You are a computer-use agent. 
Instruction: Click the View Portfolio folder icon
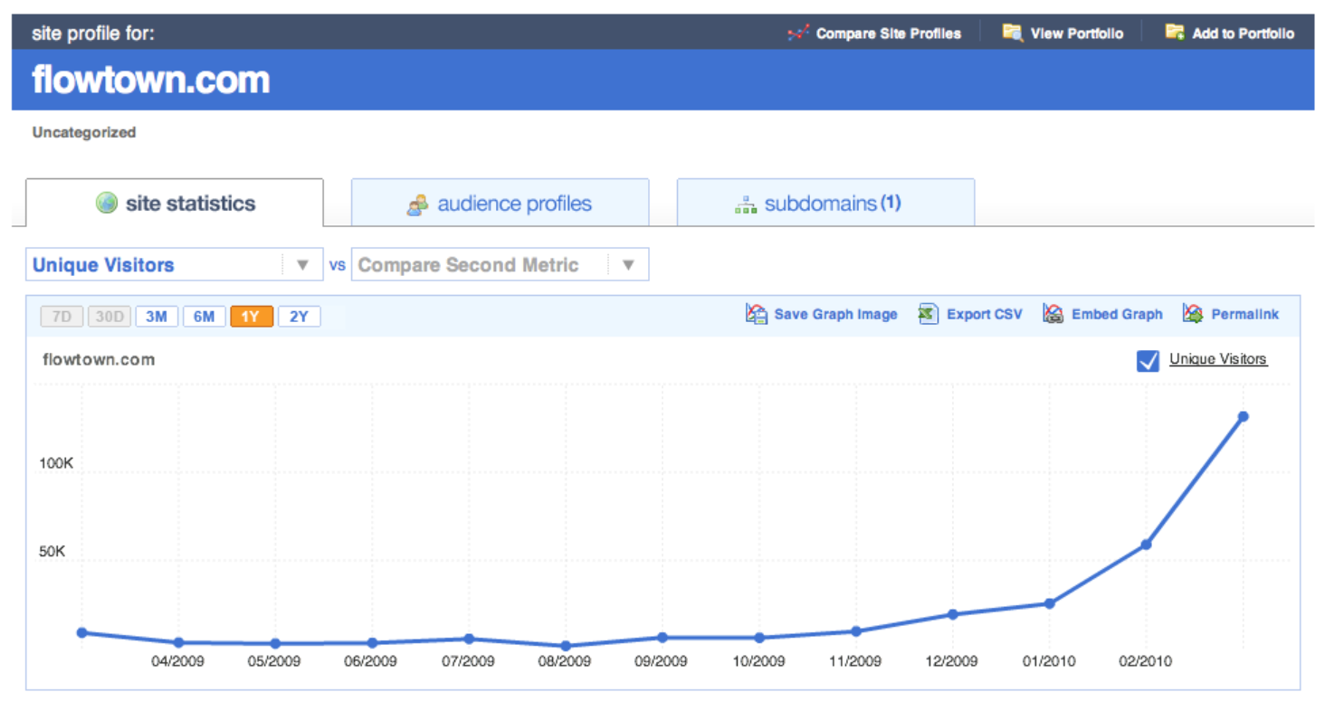1012,33
